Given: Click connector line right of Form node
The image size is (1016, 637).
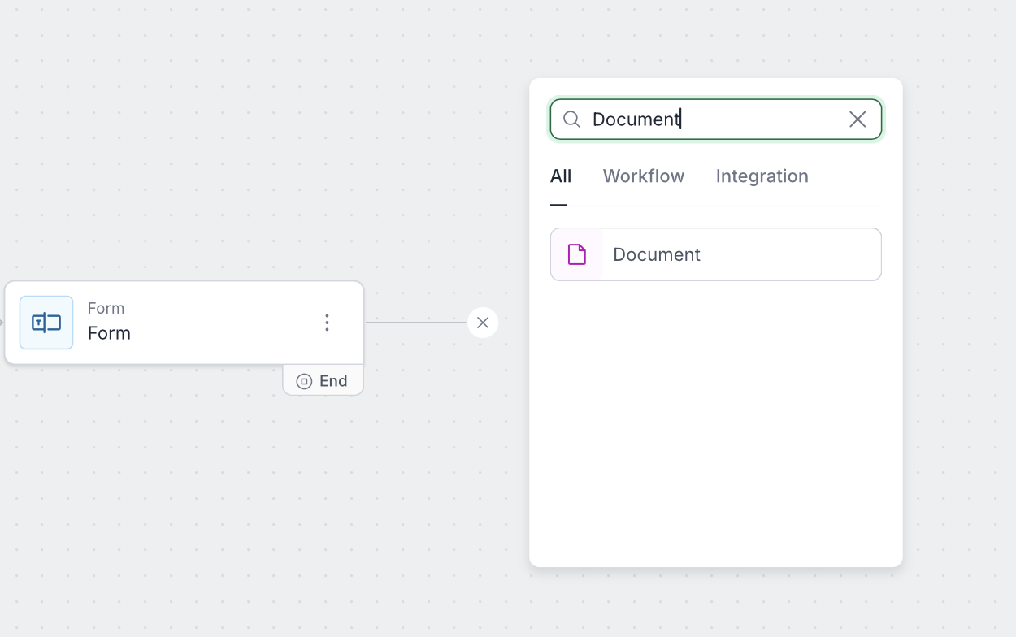Looking at the screenshot, I should tap(415, 323).
